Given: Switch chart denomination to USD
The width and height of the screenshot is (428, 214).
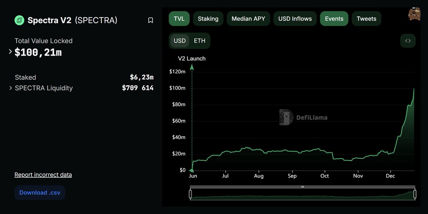Looking at the screenshot, I should 180,41.
